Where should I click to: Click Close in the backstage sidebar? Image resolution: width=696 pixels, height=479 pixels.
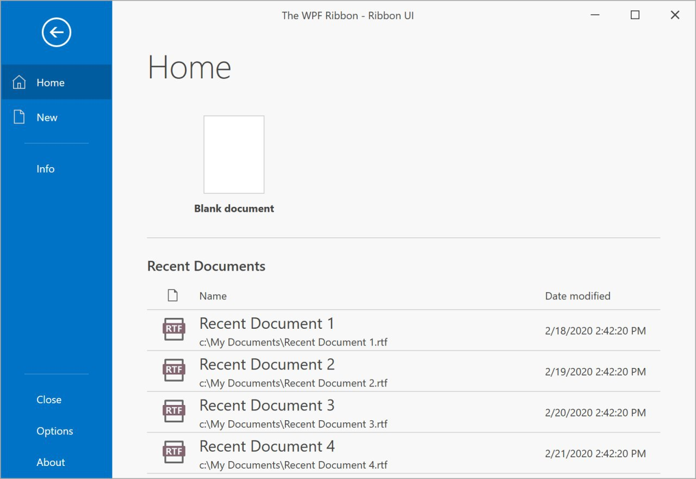click(x=49, y=400)
